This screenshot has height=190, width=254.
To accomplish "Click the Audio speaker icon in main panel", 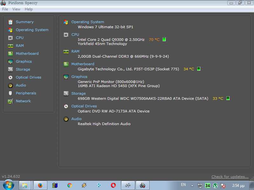I will (66, 119).
